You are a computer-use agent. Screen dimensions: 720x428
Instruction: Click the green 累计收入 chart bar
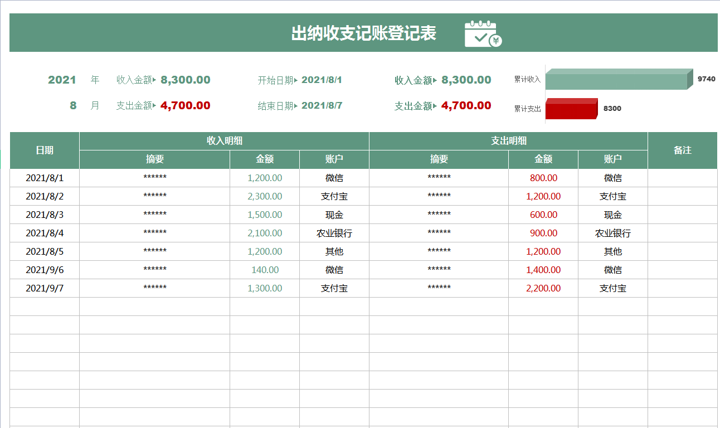(x=619, y=79)
